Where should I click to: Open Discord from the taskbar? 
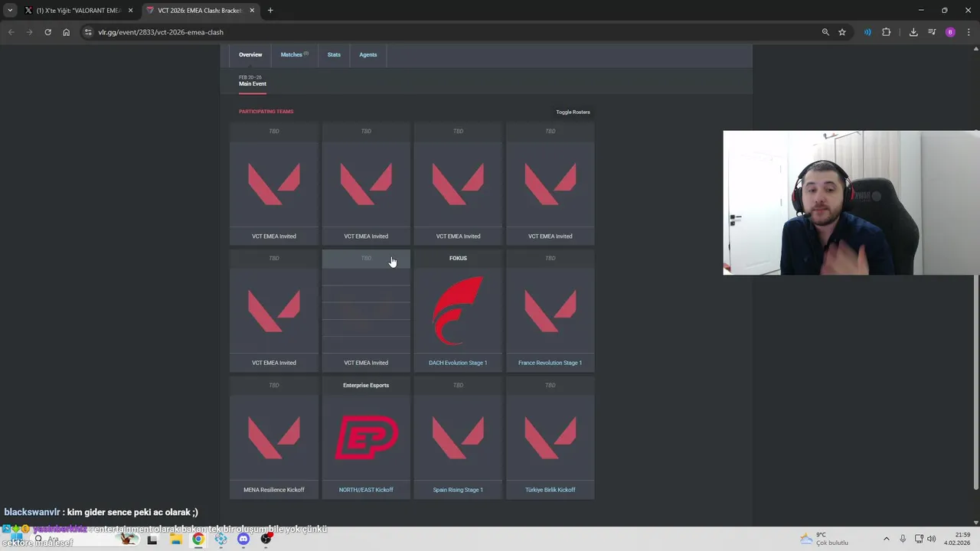(x=243, y=539)
